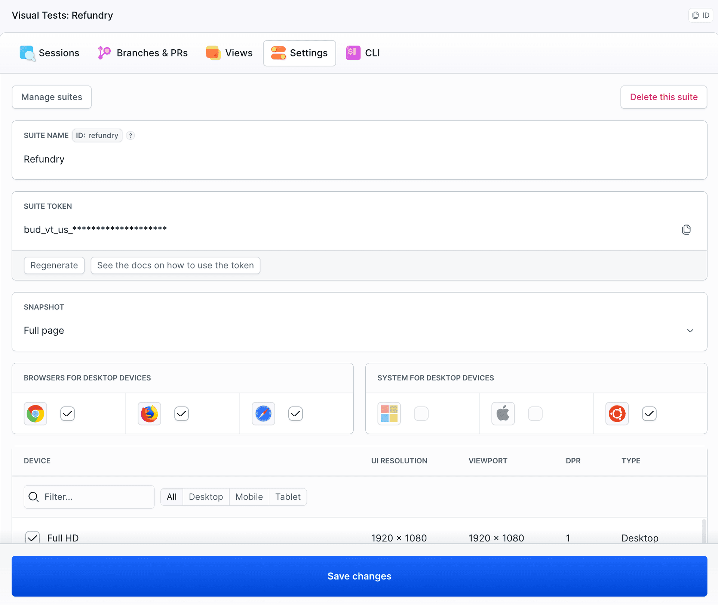This screenshot has height=605, width=718.
Task: Open the Views tab
Action: [x=229, y=53]
